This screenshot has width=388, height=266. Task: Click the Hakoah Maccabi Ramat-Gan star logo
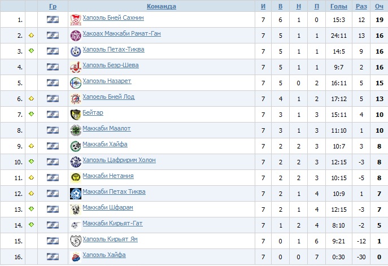click(75, 36)
